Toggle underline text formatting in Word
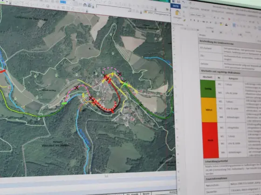261x195 pixels. point(198,21)
